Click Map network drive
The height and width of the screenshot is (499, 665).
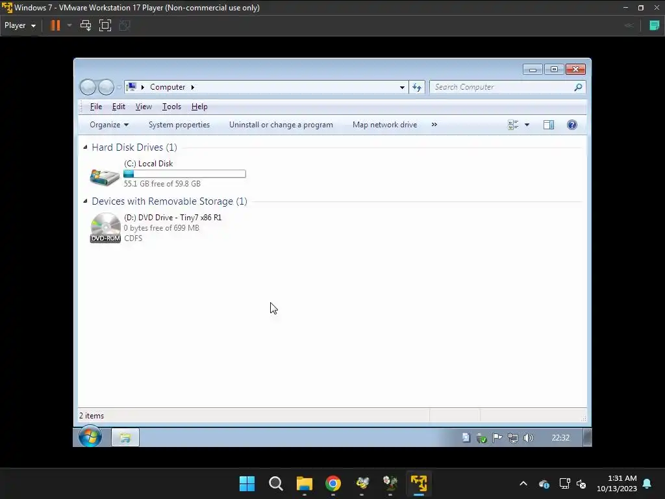384,125
